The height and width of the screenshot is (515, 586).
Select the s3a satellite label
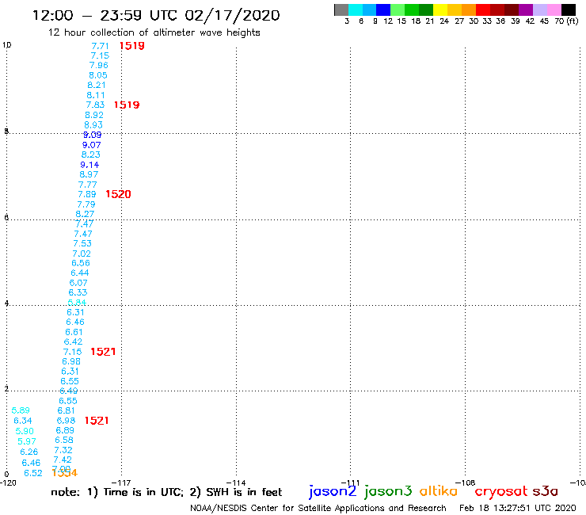coord(545,491)
